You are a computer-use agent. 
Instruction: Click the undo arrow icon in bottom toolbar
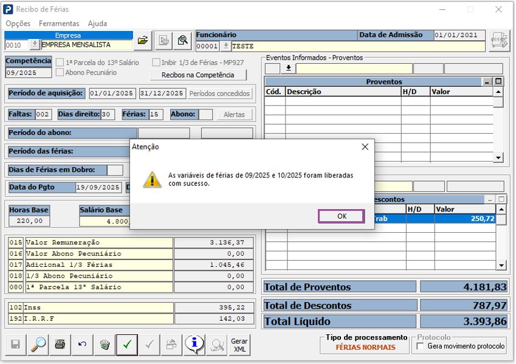(x=82, y=345)
